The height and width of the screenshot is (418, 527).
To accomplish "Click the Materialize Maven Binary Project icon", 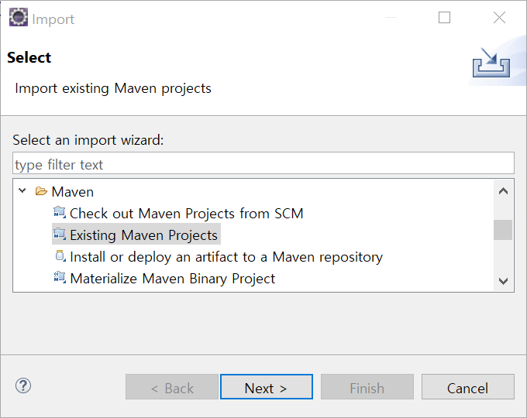I will click(60, 278).
